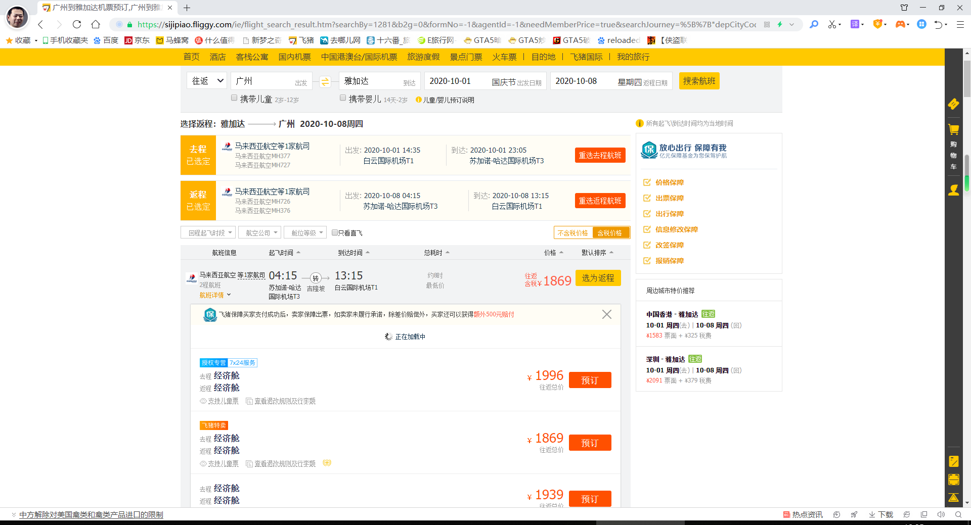
Task: Click back-to-top sidebar icon
Action: click(953, 498)
